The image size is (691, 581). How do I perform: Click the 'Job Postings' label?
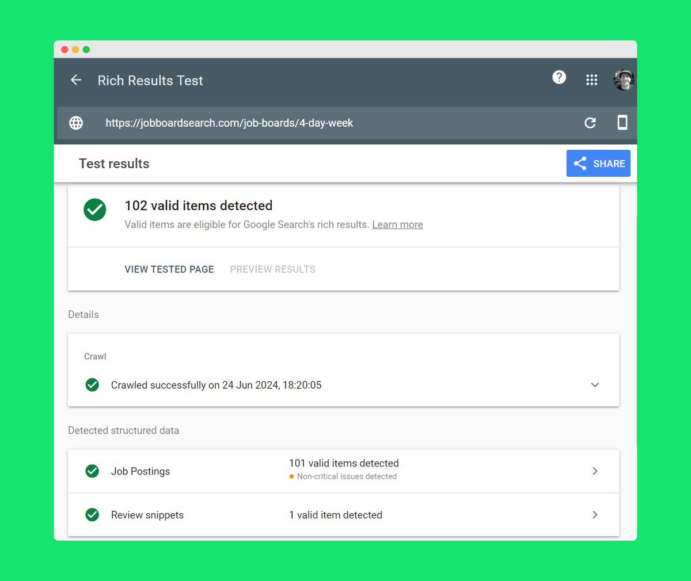[x=141, y=471]
